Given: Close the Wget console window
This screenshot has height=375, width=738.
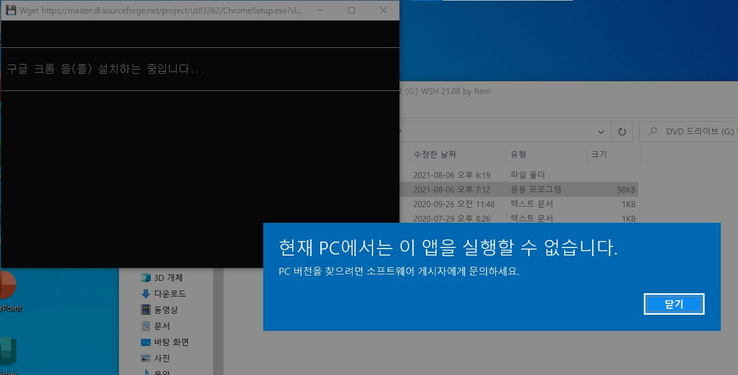Looking at the screenshot, I should (383, 10).
